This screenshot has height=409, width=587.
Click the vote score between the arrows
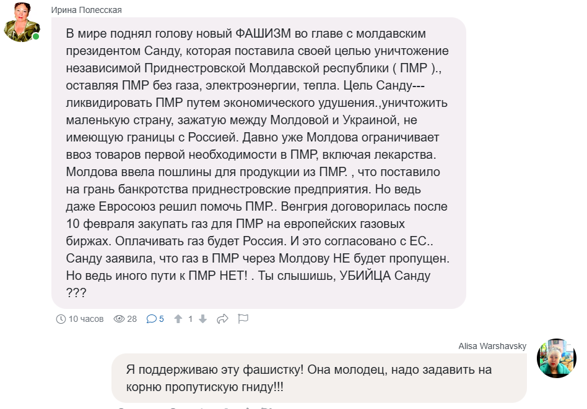(x=191, y=319)
